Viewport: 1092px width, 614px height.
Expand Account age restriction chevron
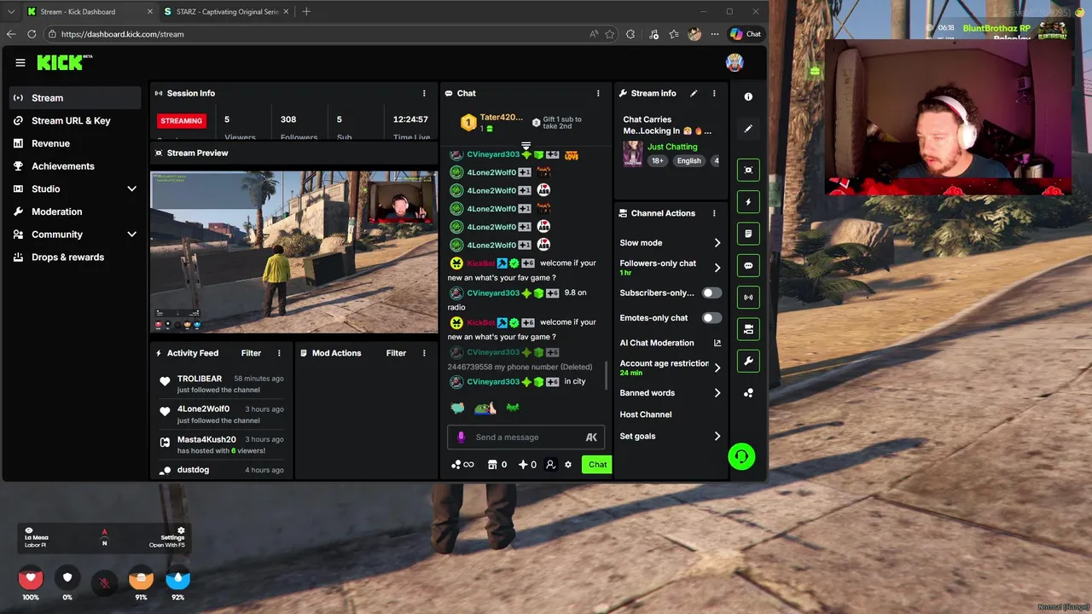pos(717,368)
